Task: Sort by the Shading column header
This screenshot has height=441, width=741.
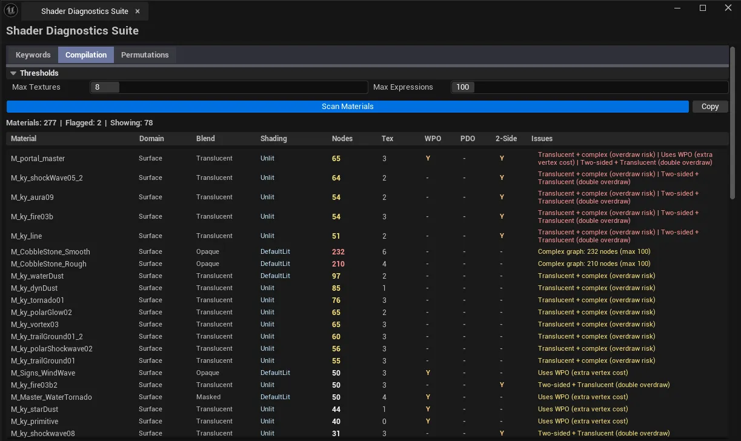Action: [x=274, y=139]
